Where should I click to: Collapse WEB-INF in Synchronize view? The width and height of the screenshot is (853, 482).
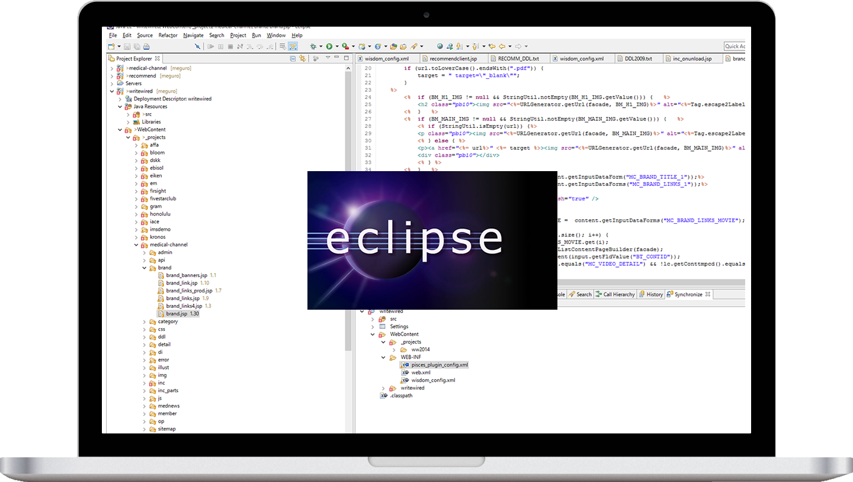click(383, 358)
